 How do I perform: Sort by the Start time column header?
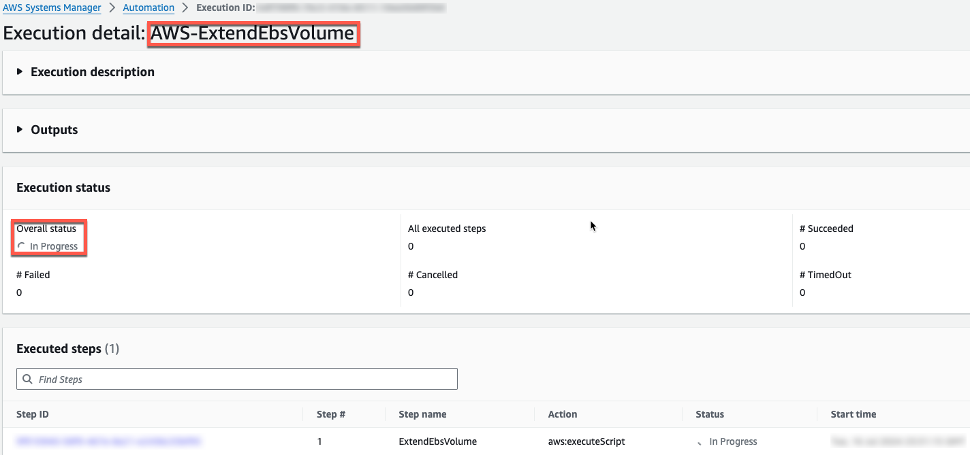[854, 414]
